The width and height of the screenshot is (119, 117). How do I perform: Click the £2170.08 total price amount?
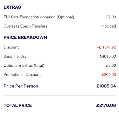pyautogui.click(x=106, y=105)
